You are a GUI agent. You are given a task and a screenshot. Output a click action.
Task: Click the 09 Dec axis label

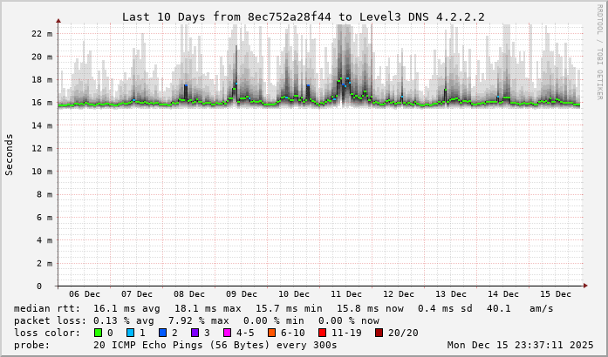[x=242, y=294]
